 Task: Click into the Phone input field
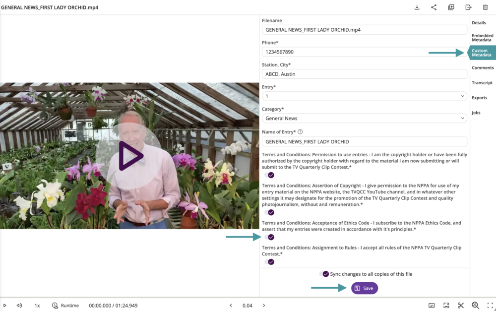point(364,52)
